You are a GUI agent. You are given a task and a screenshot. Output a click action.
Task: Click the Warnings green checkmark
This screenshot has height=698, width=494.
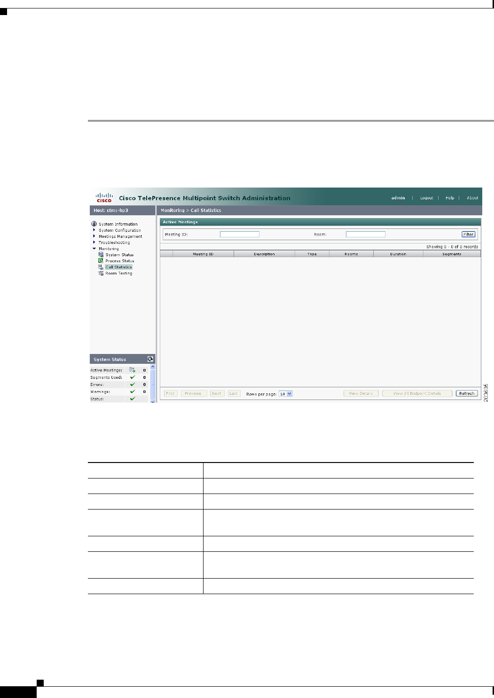pos(133,391)
